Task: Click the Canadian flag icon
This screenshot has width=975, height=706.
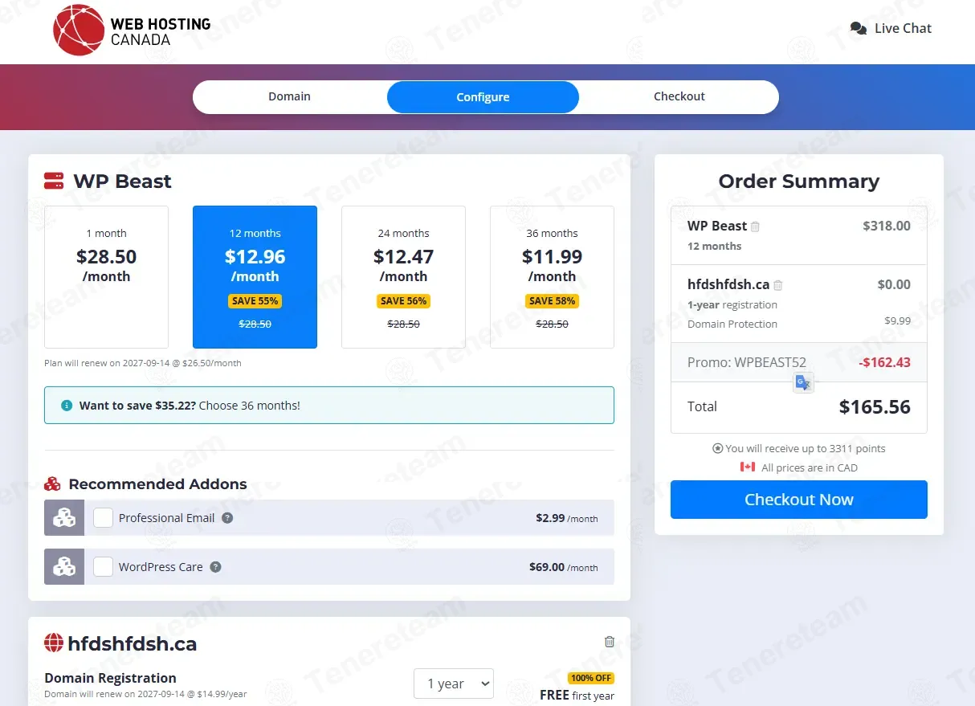Action: tap(748, 467)
